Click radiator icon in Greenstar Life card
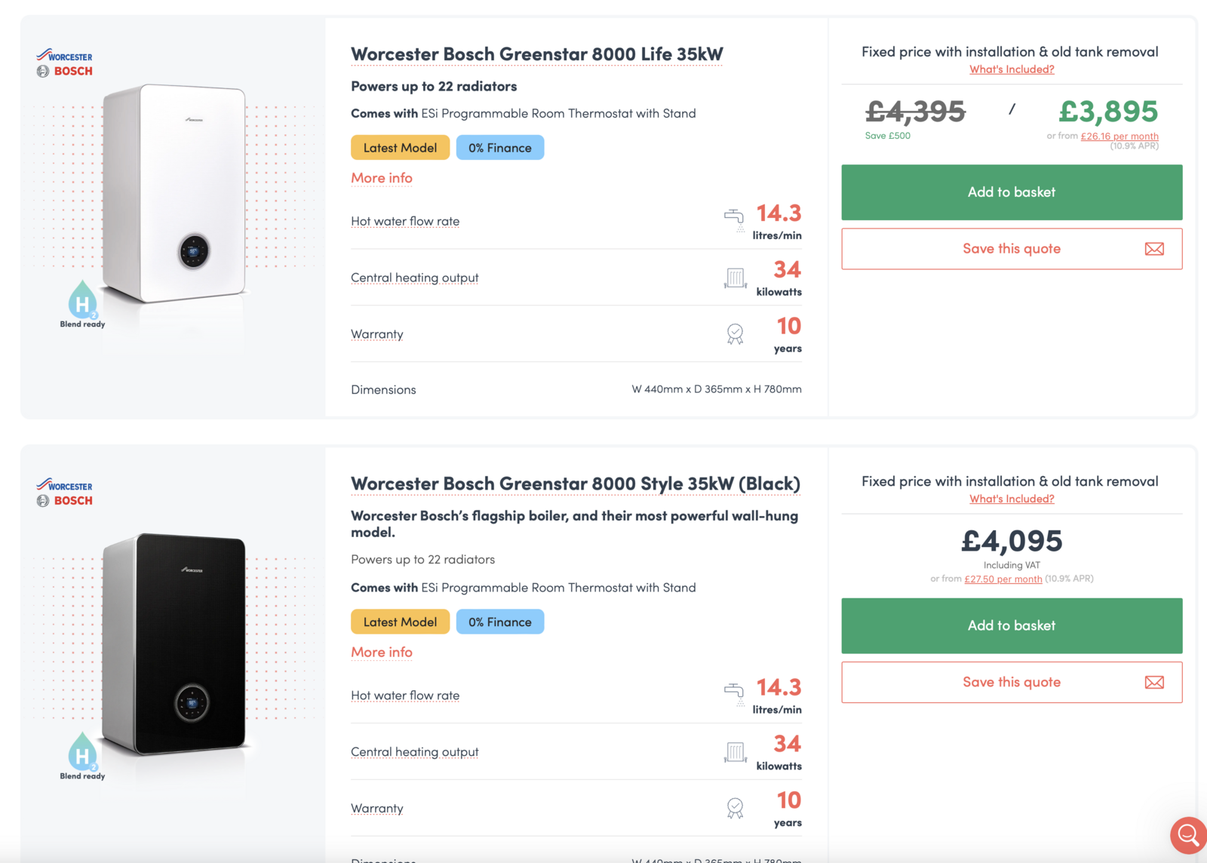The height and width of the screenshot is (863, 1207). (736, 278)
